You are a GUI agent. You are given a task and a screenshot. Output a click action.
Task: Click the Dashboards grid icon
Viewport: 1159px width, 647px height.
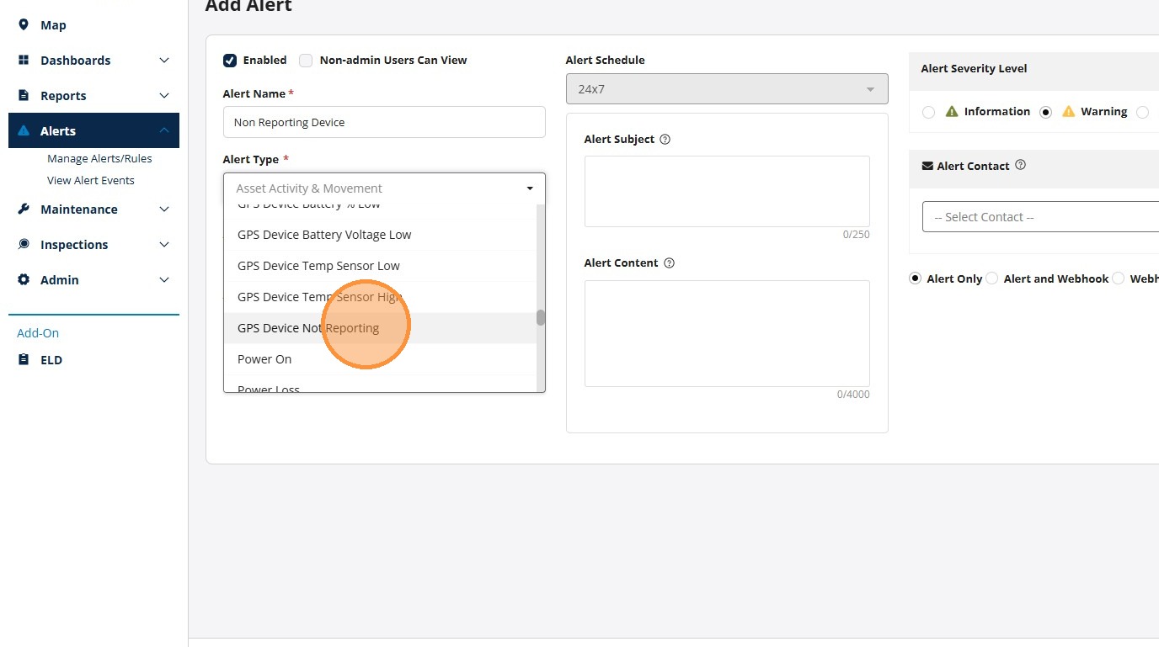[24, 61]
